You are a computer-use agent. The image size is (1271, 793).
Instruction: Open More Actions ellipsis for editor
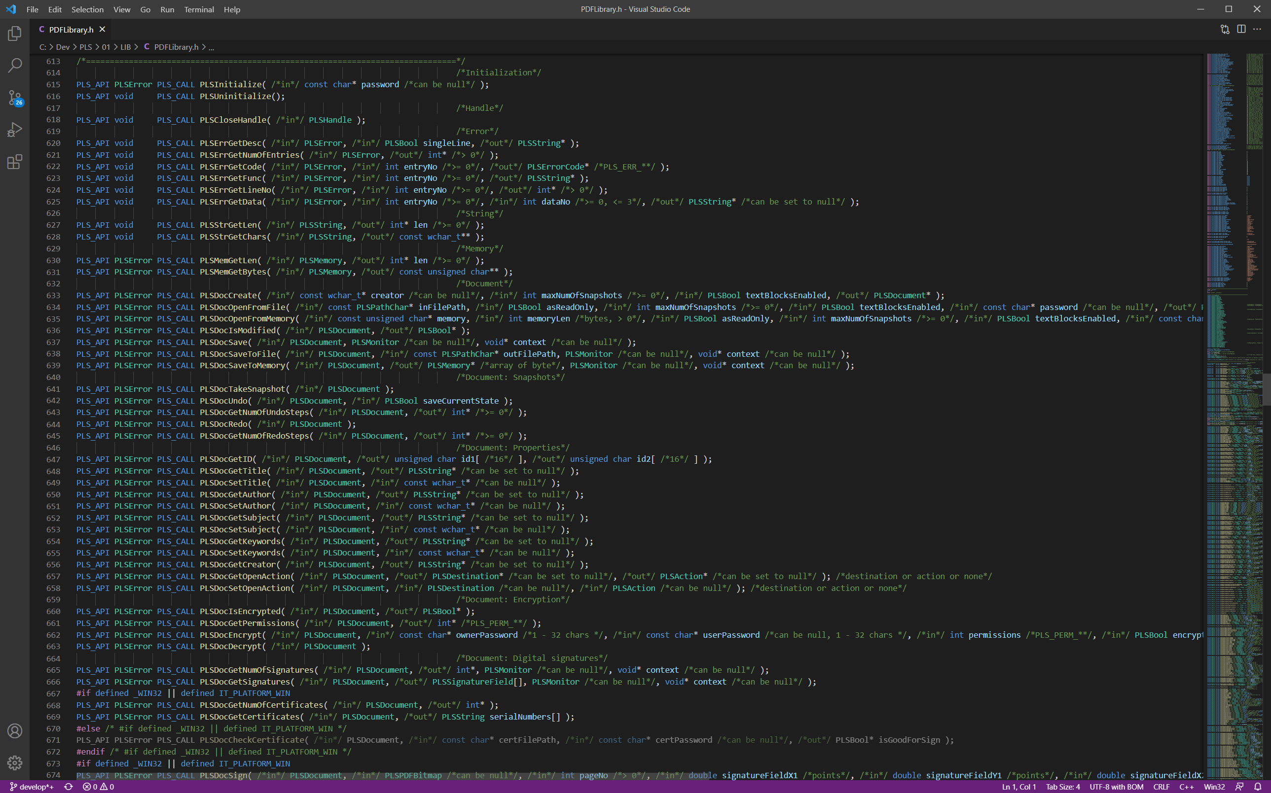[x=1257, y=30]
